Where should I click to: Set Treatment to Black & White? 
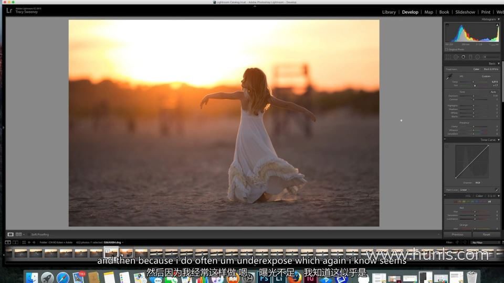click(x=491, y=69)
